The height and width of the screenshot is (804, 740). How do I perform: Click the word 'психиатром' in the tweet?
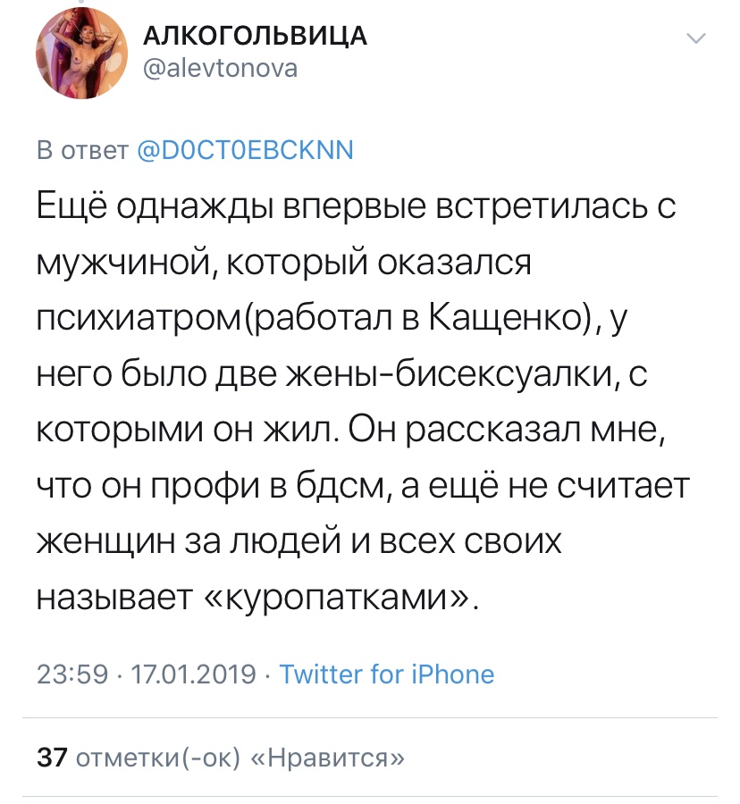point(139,320)
